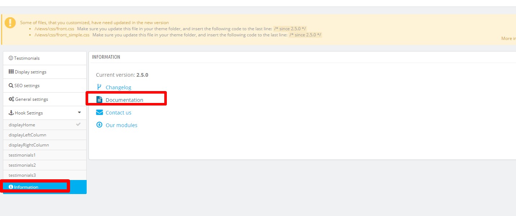The width and height of the screenshot is (516, 216).
Task: Open the testimonials1 hook entry
Action: tap(45, 155)
